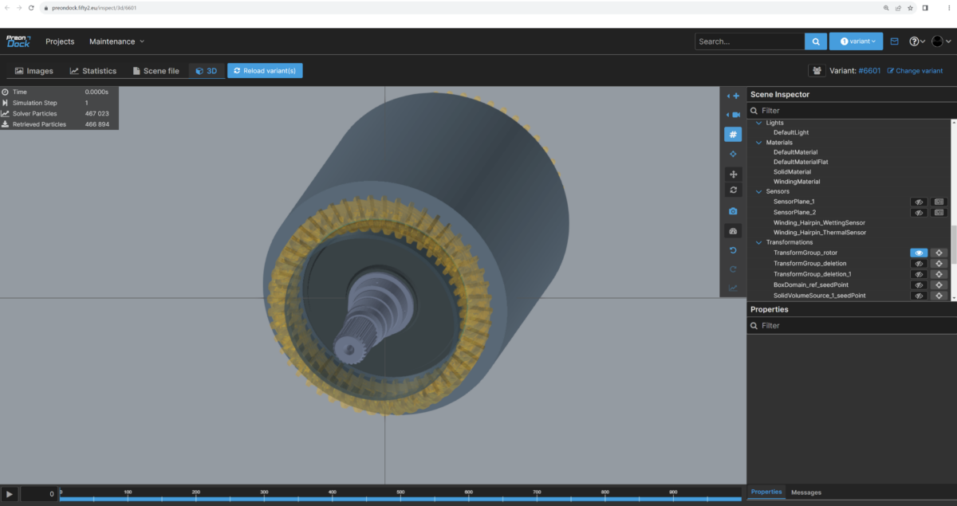Open the Messages tab at bottom right

pyautogui.click(x=805, y=492)
